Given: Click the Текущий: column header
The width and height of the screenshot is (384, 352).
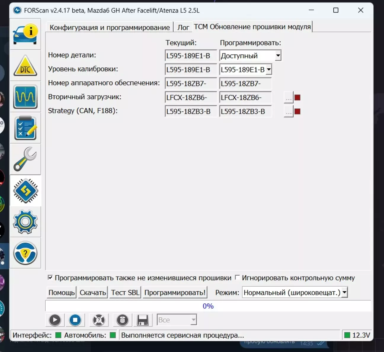Looking at the screenshot, I should [181, 43].
